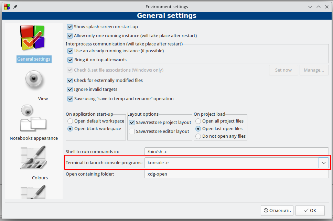
Task: Click the pin icon in title bar
Action: (15, 7)
